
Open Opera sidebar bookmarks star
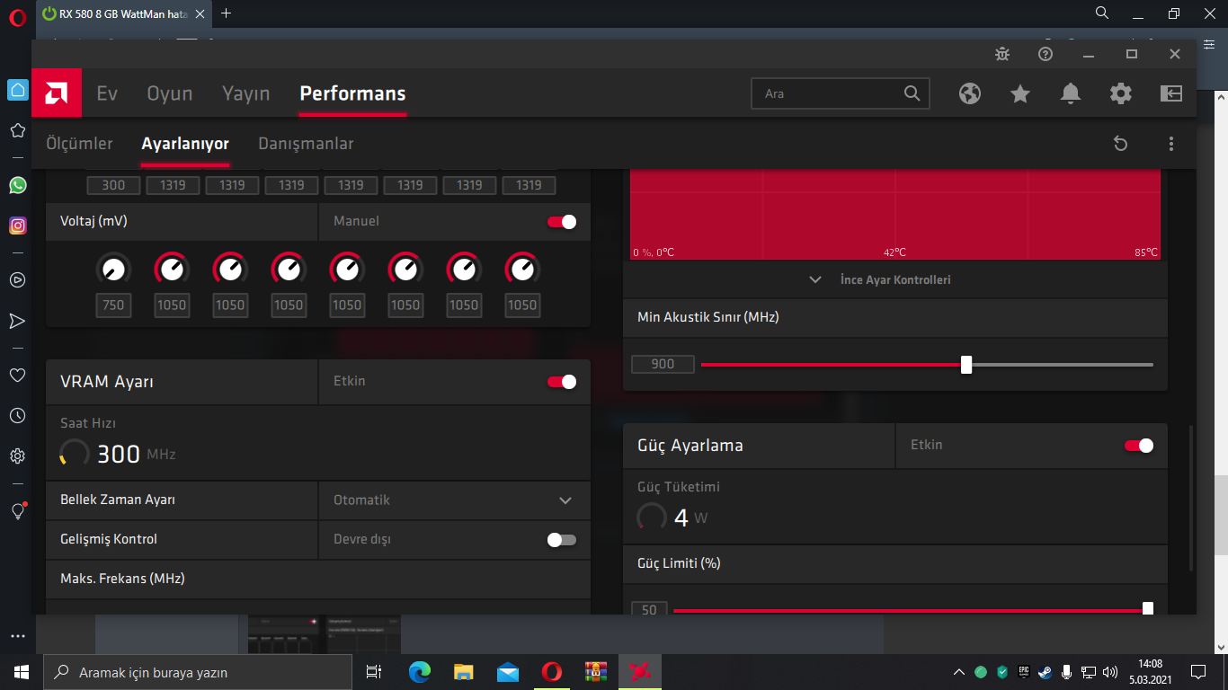point(17,130)
